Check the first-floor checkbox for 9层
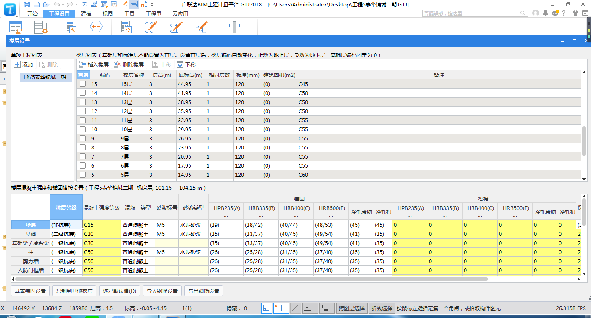Image resolution: width=591 pixels, height=318 pixels. click(83, 138)
